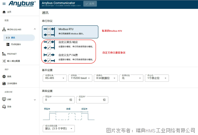
Task: Open the 8 bit data bits dropdown
Action: [106, 78]
